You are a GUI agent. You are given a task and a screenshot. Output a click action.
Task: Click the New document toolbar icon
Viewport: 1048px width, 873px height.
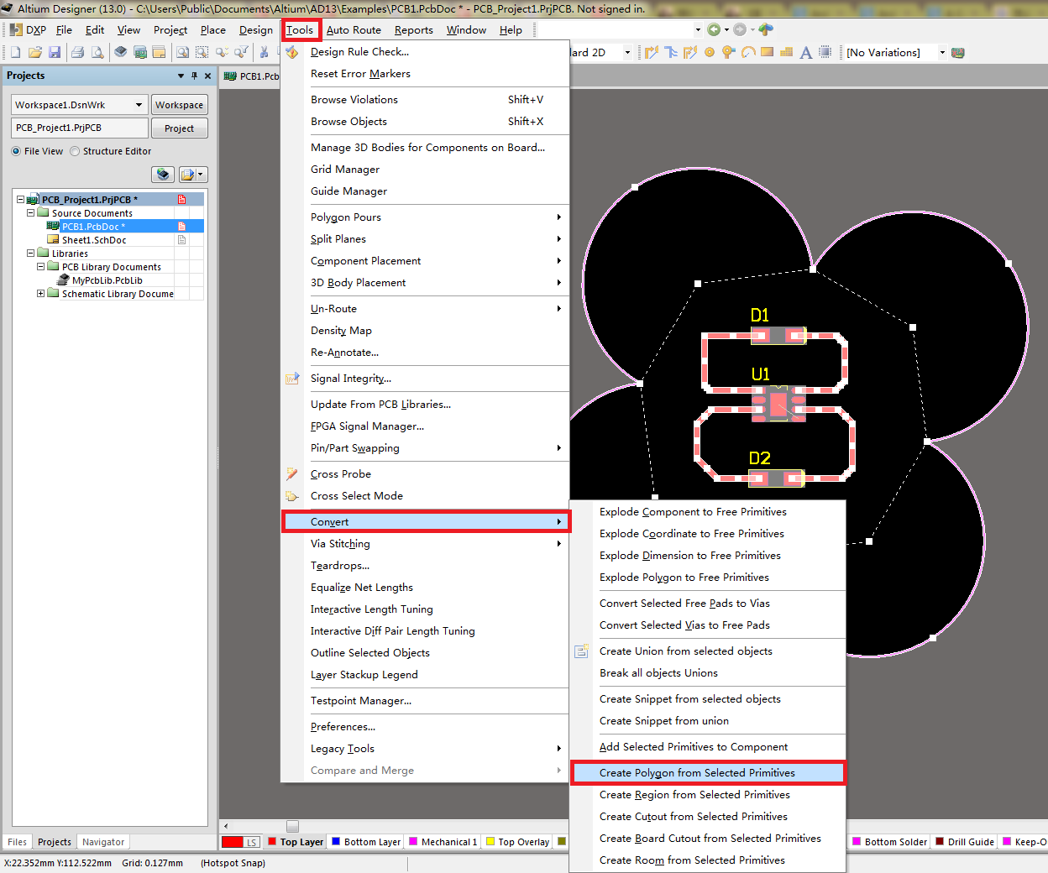15,52
